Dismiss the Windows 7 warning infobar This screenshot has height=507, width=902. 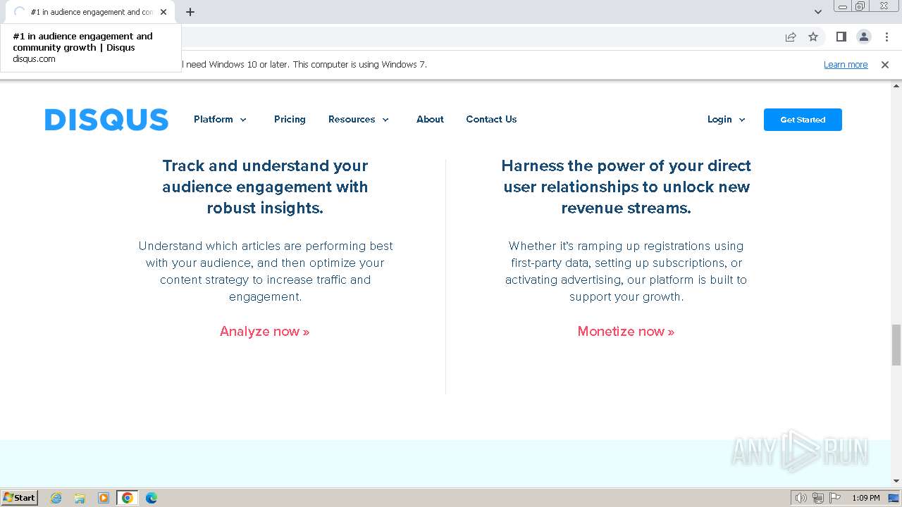point(885,64)
